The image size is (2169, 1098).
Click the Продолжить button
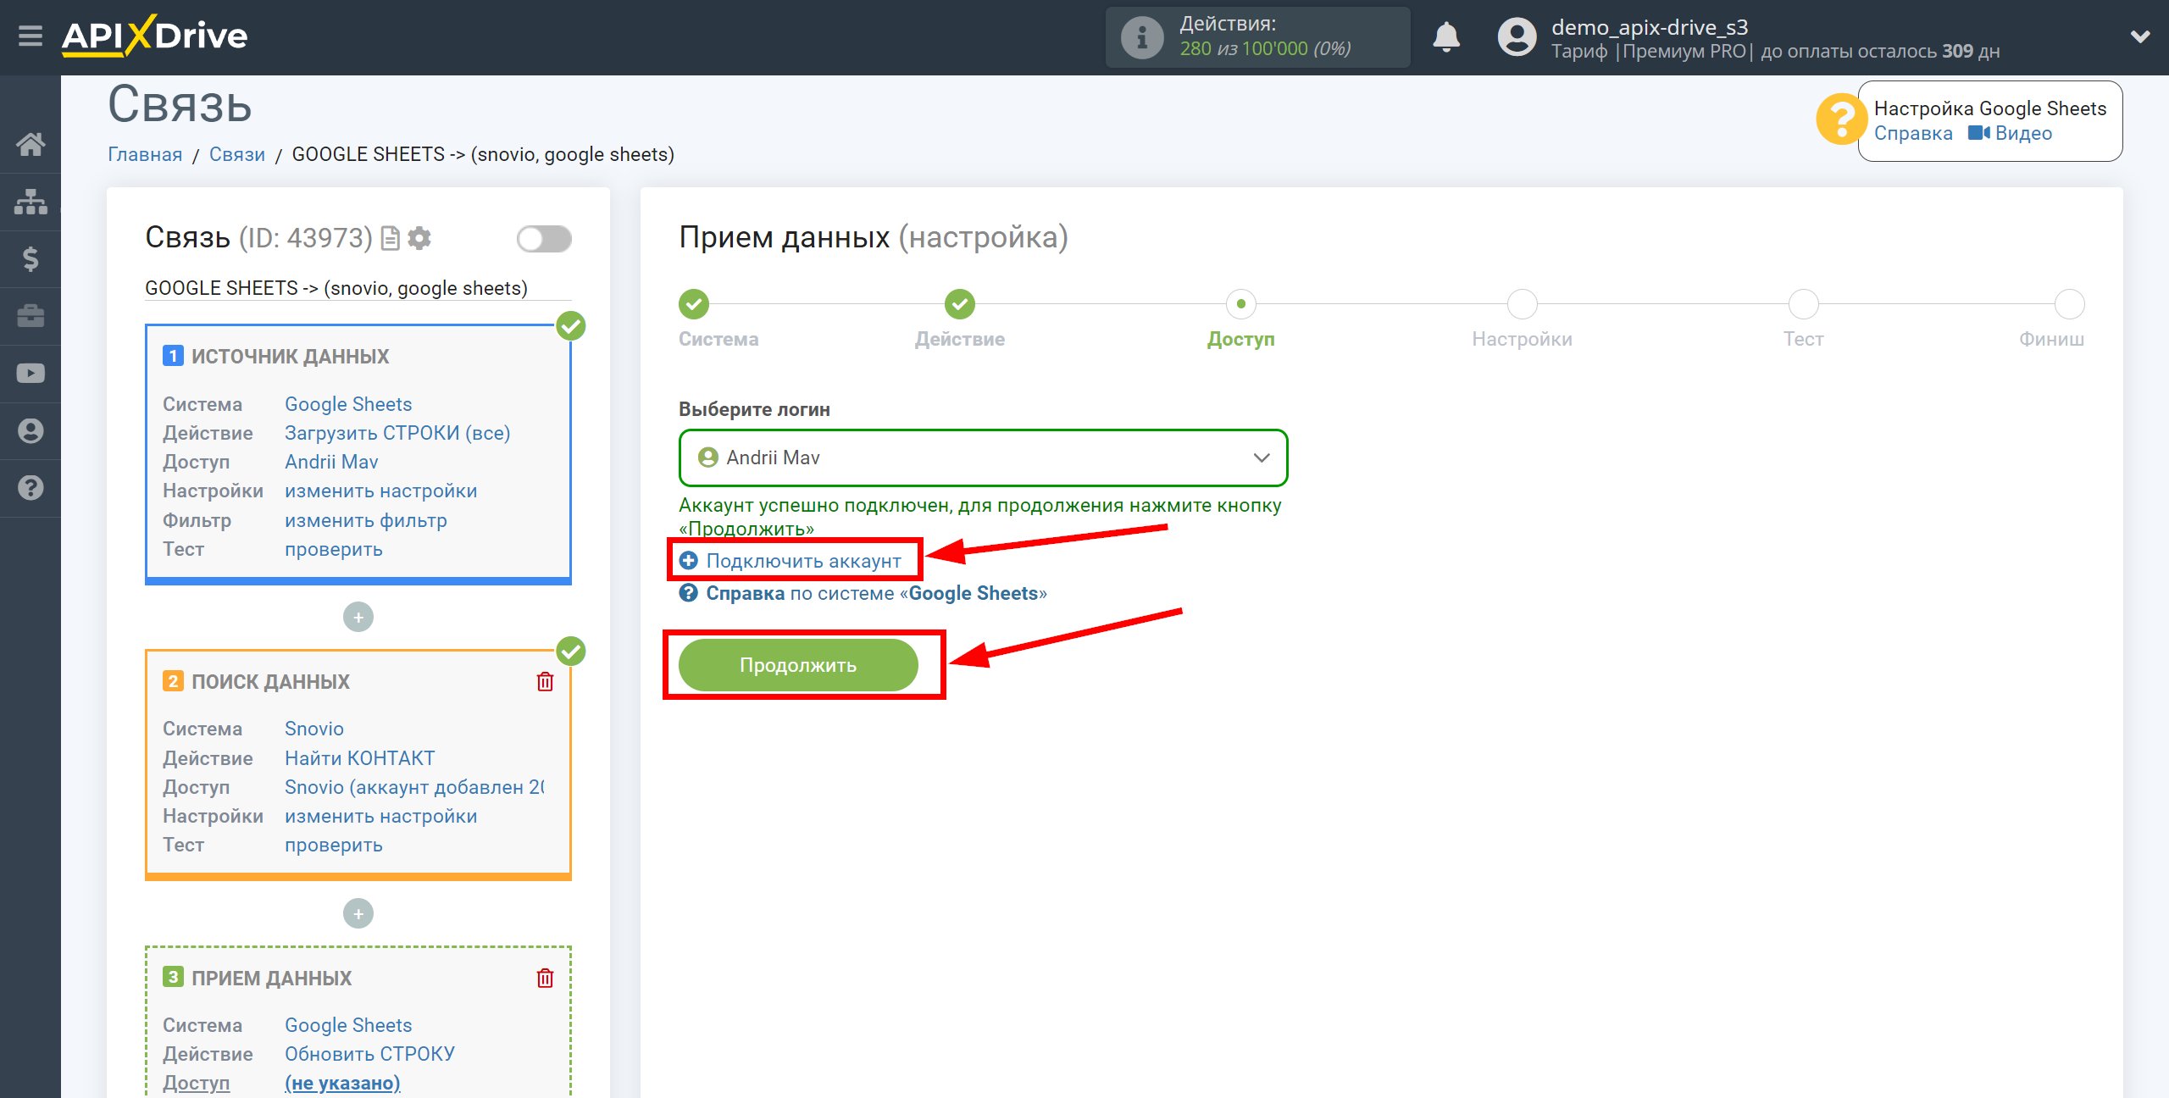click(798, 665)
